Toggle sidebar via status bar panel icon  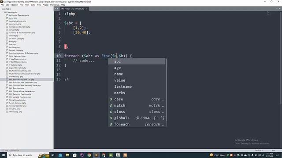(x=3, y=151)
